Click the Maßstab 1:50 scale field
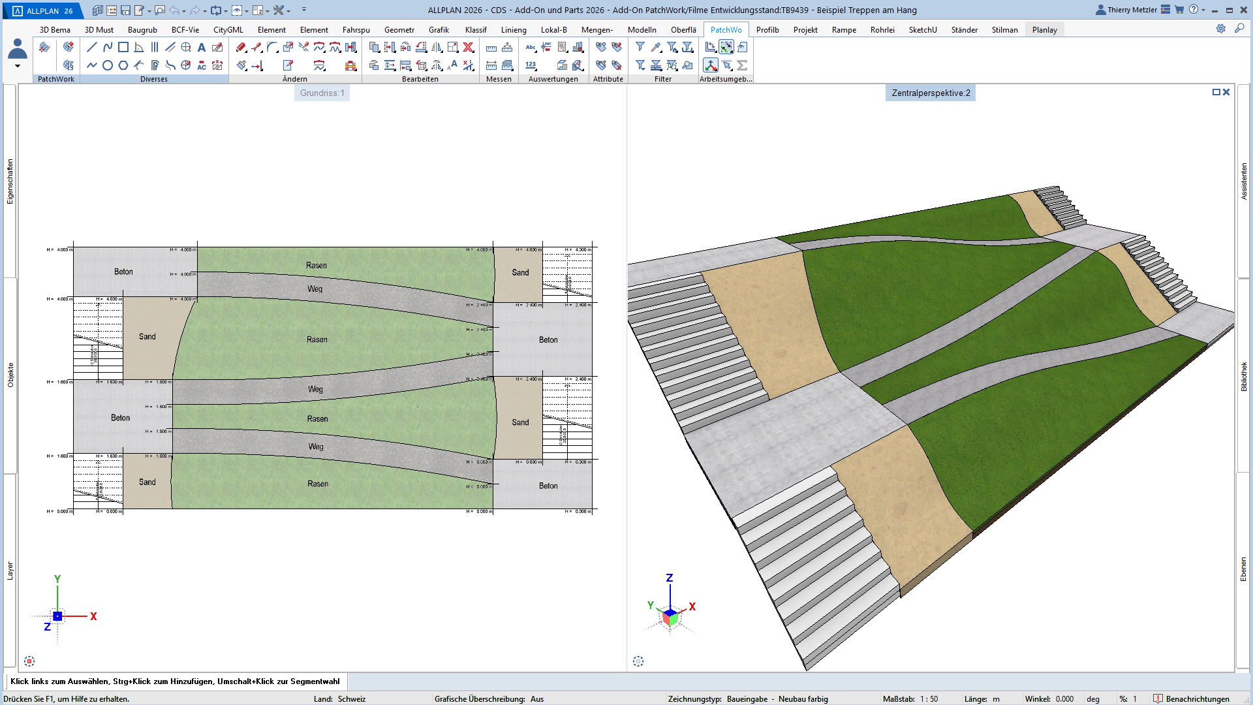 (x=929, y=698)
